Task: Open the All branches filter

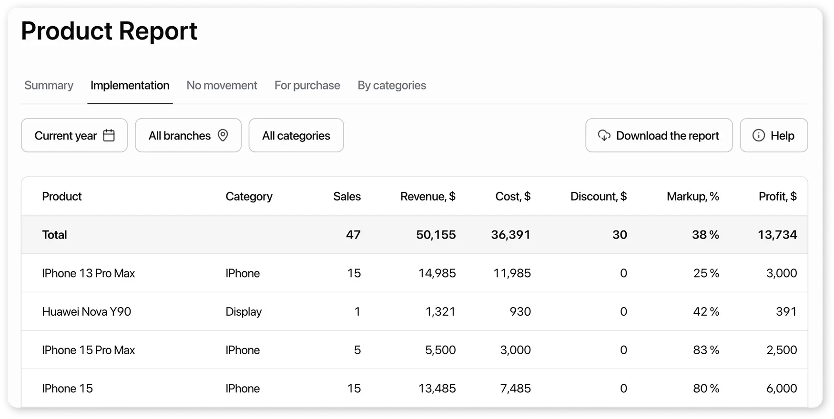Action: point(188,135)
